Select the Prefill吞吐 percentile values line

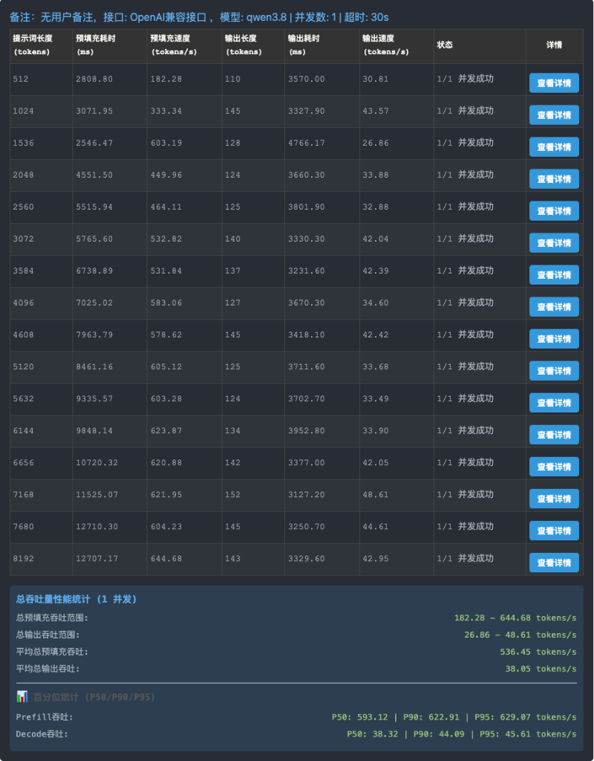pos(454,717)
